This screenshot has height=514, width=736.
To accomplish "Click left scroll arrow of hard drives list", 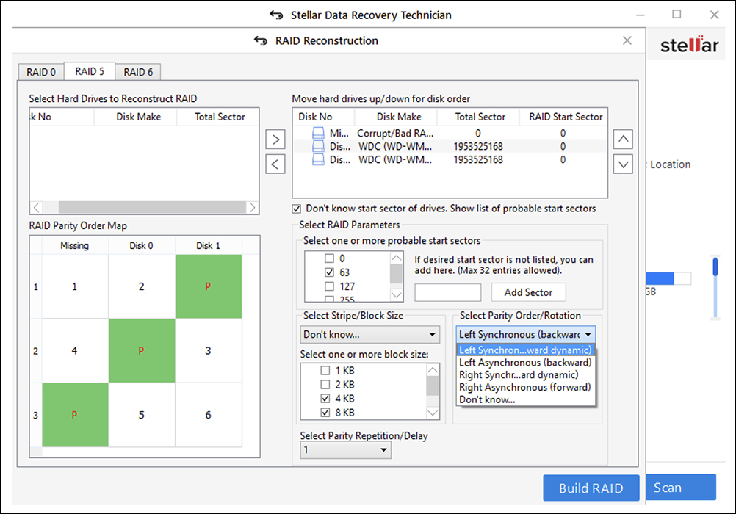I will pos(37,208).
